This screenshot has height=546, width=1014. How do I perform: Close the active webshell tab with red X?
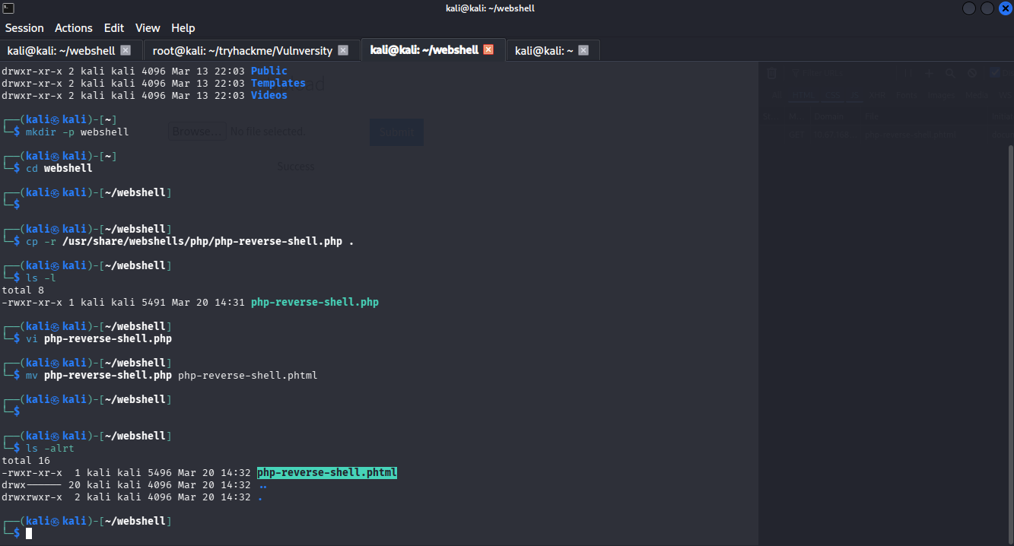[x=488, y=49]
